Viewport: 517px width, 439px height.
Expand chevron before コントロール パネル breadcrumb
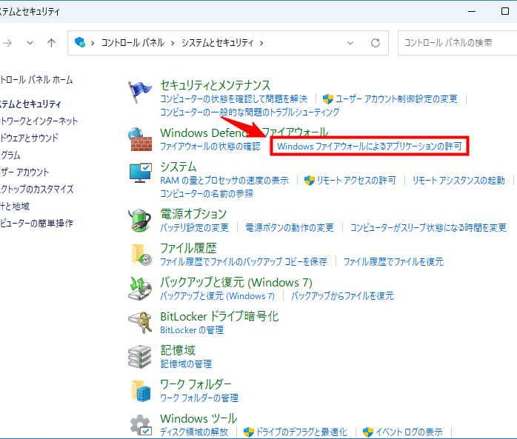(x=93, y=43)
